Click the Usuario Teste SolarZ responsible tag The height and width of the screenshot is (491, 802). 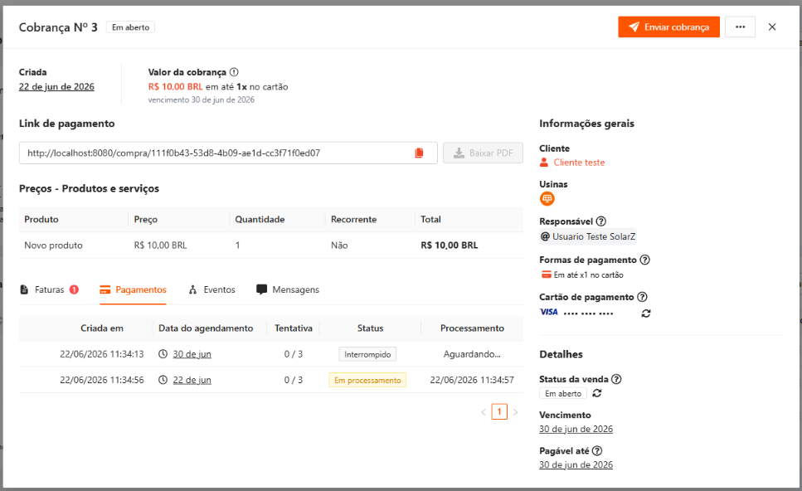click(588, 236)
